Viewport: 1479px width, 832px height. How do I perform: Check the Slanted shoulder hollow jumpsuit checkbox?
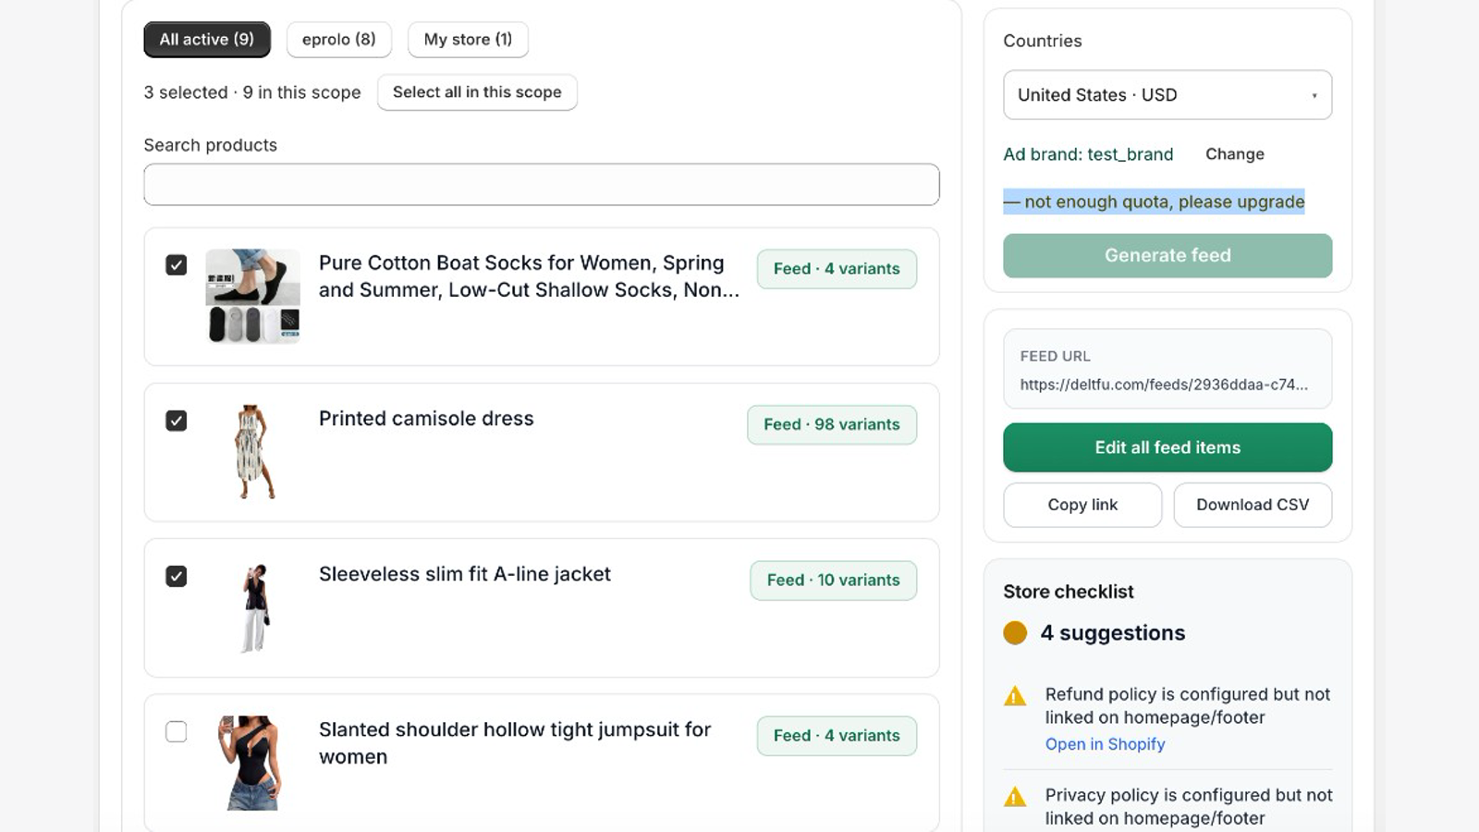[x=176, y=731]
